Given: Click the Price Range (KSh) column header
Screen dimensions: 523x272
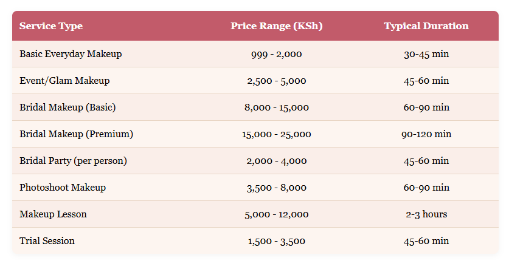Looking at the screenshot, I should (x=277, y=26).
